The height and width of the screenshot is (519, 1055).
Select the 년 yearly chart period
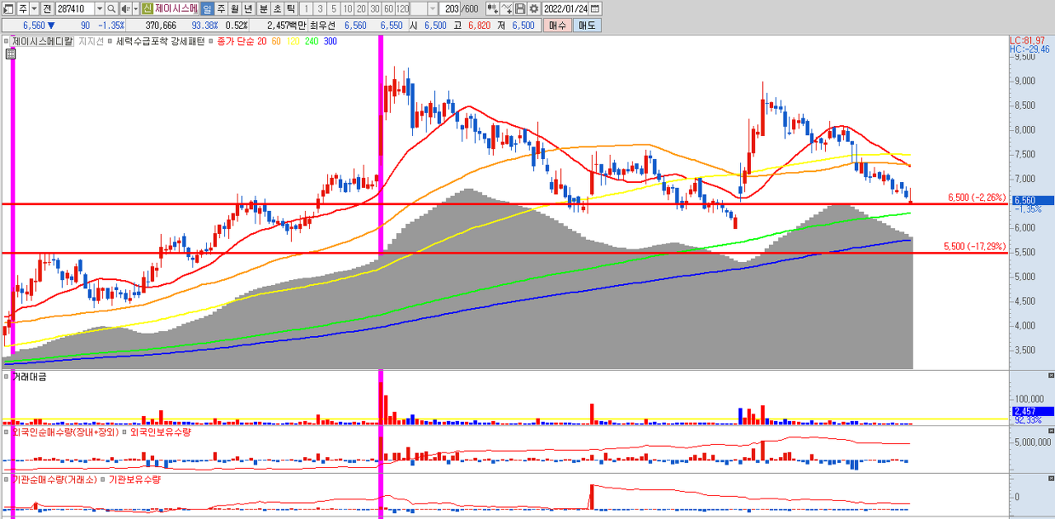click(247, 9)
